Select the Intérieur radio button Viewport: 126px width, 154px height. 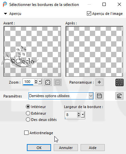pos(28,107)
